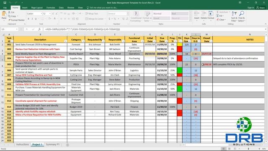Open the font size dropdown
This screenshot has height=151, width=268.
tap(50, 13)
